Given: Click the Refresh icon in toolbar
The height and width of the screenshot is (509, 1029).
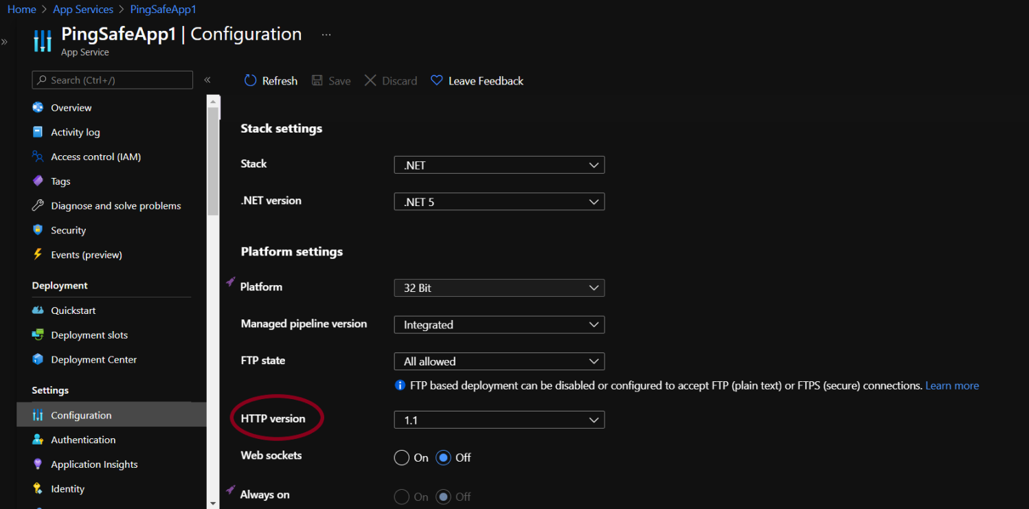Looking at the screenshot, I should [250, 81].
